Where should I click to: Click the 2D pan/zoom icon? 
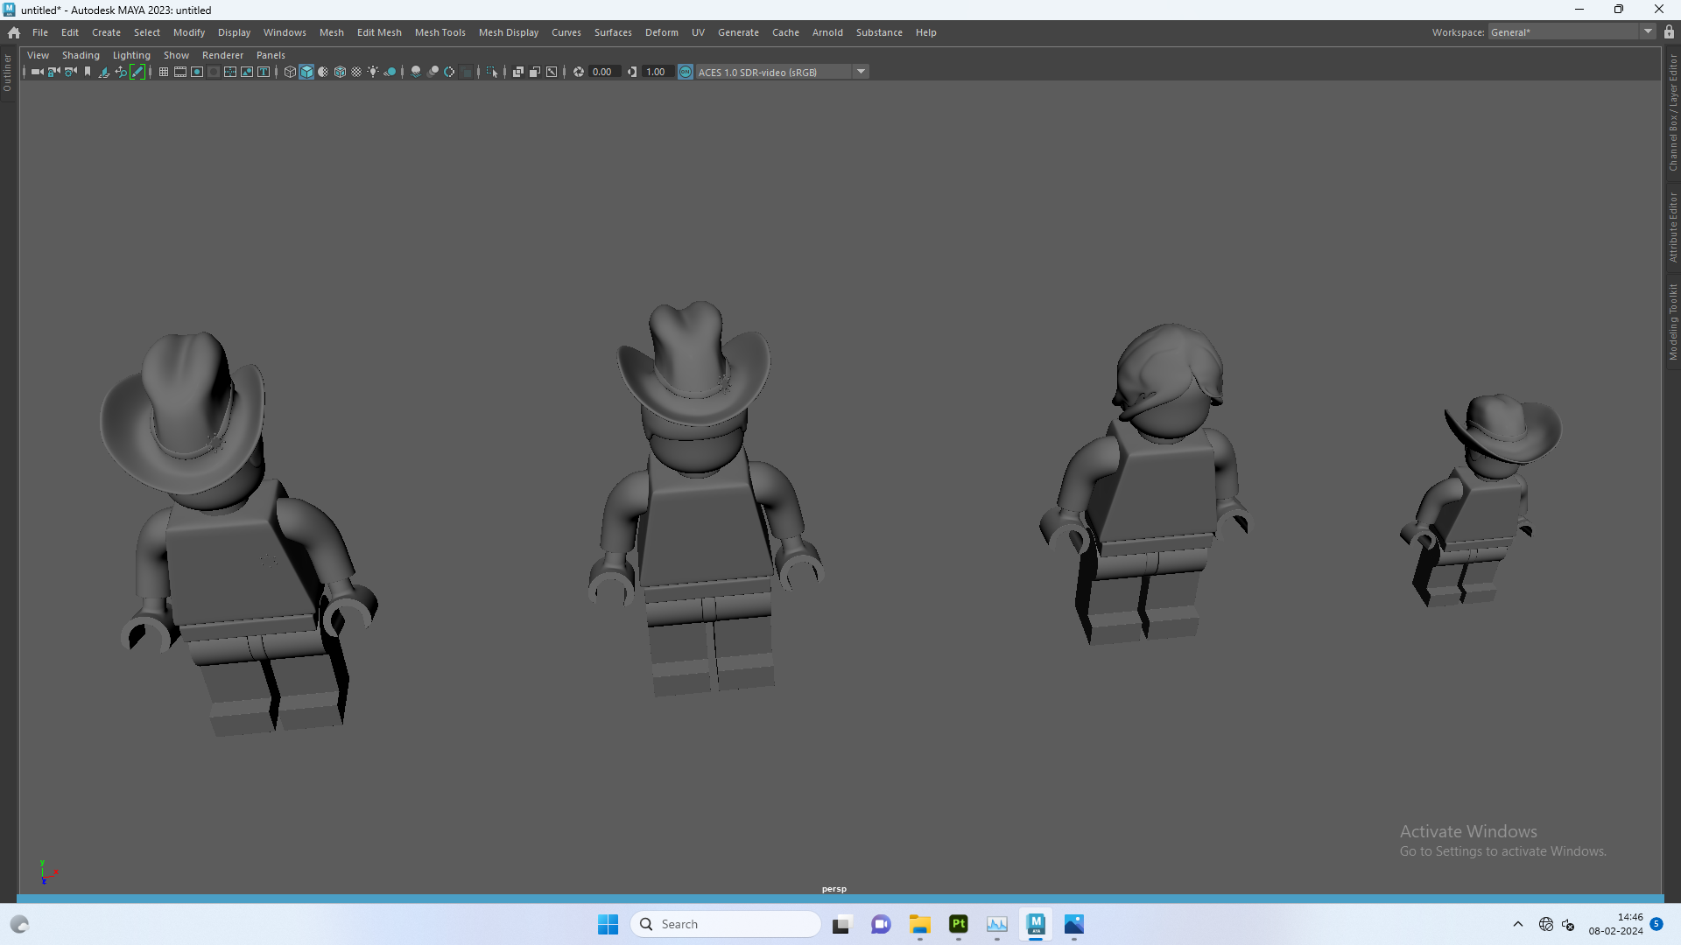tap(121, 72)
